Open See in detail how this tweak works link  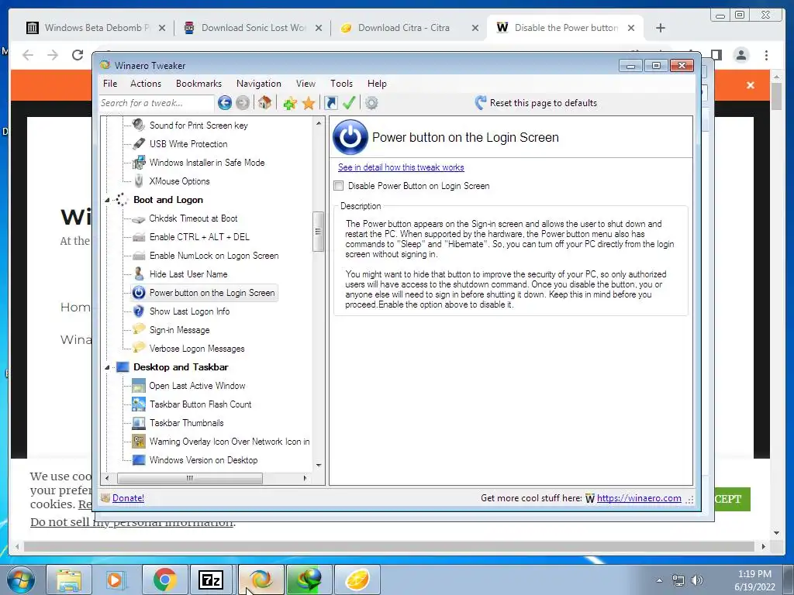pyautogui.click(x=401, y=167)
